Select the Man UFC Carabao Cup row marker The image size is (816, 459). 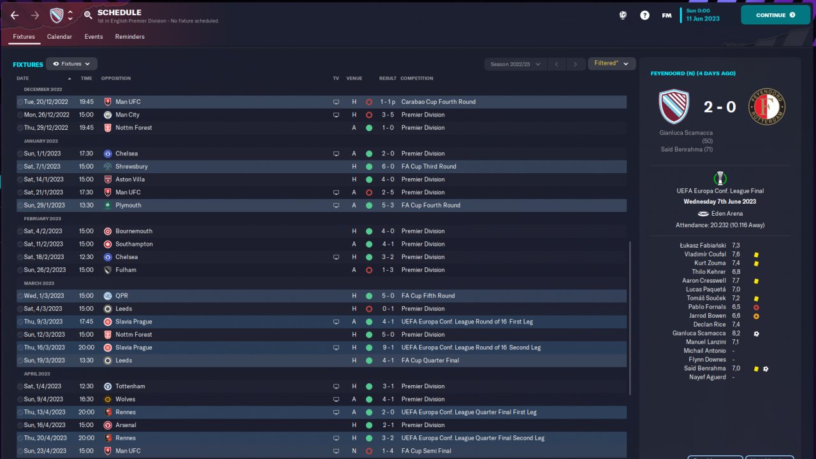(x=20, y=102)
